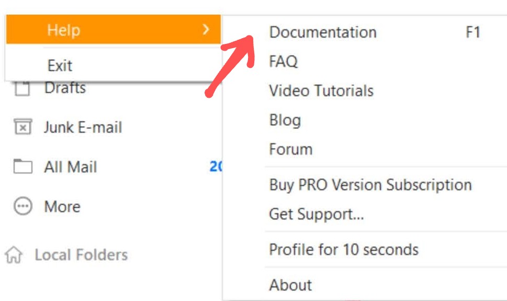Viewport: 507px width, 301px height.
Task: Open the Help menu item
Action: point(113,30)
